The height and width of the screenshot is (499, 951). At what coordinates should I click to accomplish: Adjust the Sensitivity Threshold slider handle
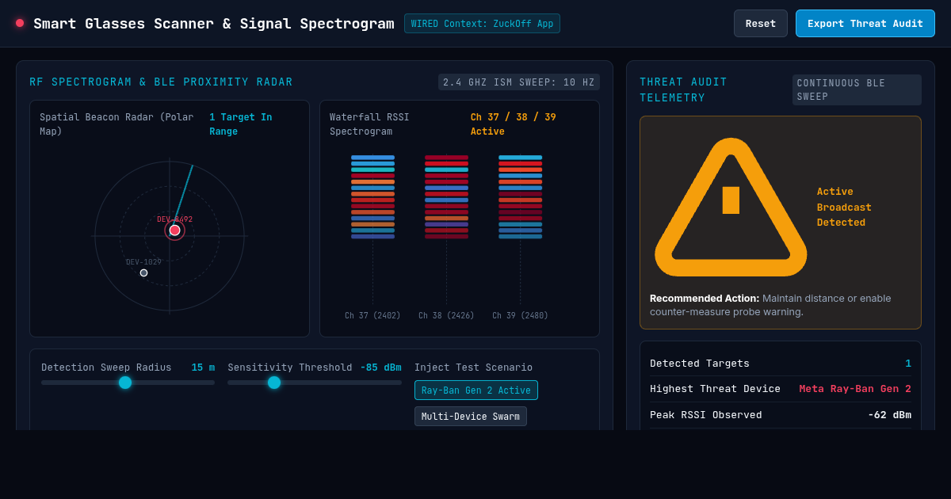click(274, 383)
